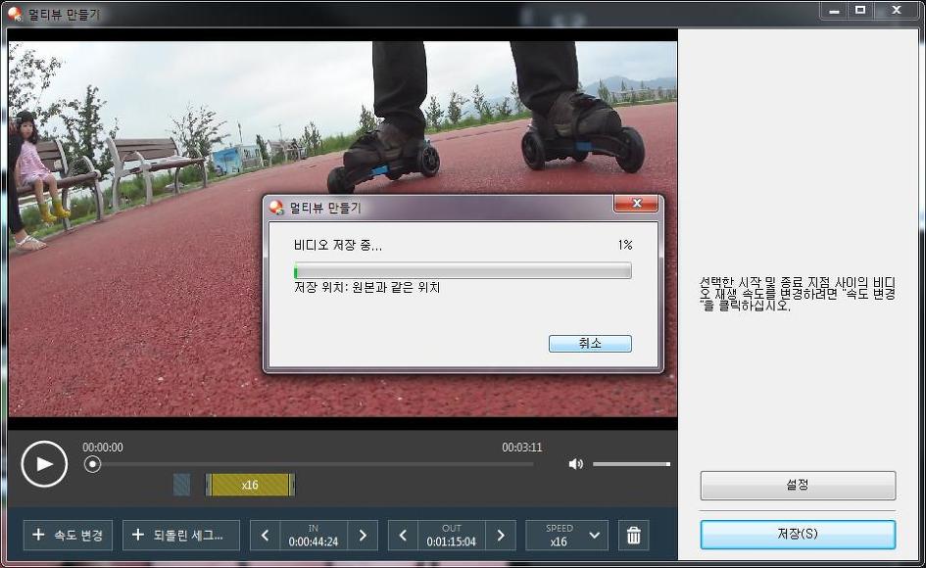Viewport: 926px width, 568px height.
Task: Select the small blue hatched segment
Action: click(182, 485)
